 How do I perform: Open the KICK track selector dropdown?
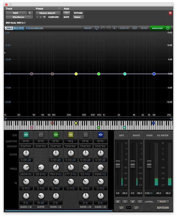(x=16, y=13)
